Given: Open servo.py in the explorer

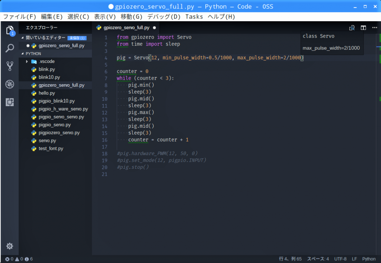Looking at the screenshot, I should pos(55,140).
